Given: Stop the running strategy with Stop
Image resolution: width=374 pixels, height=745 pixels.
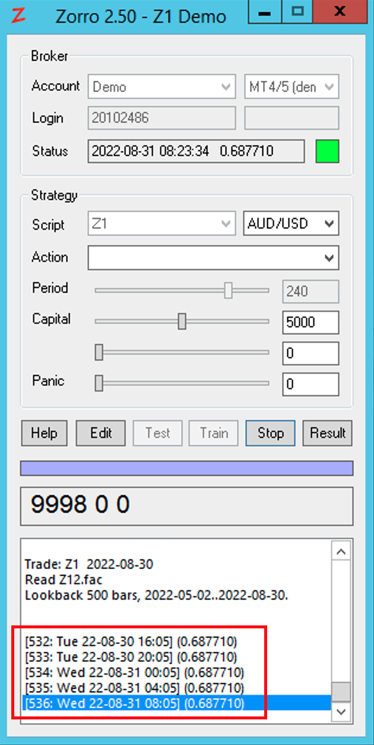Looking at the screenshot, I should [270, 433].
